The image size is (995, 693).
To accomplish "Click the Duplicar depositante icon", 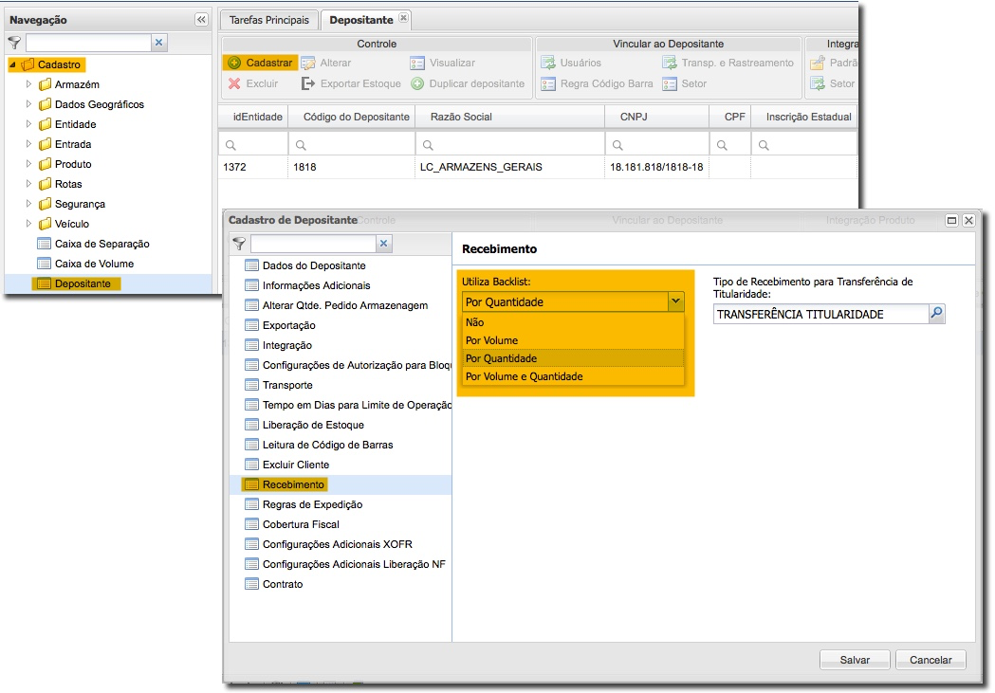I will click(x=417, y=83).
